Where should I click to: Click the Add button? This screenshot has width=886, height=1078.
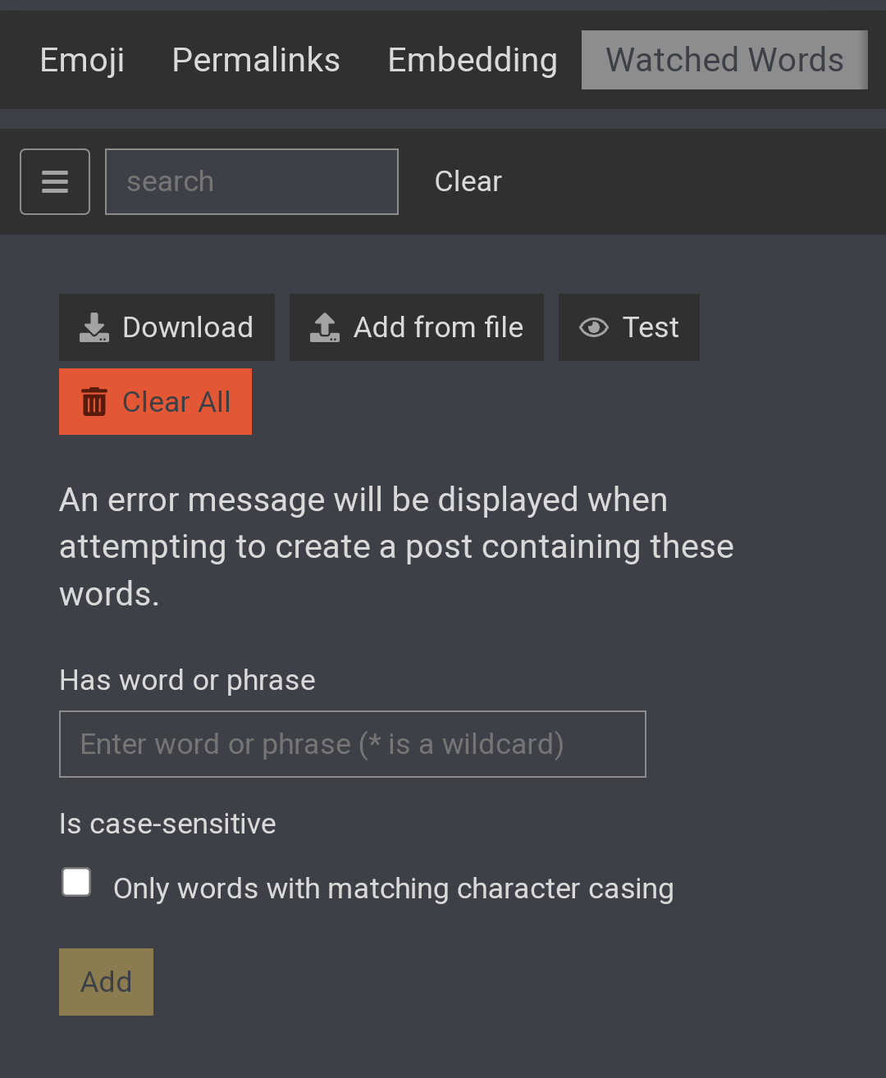click(106, 982)
